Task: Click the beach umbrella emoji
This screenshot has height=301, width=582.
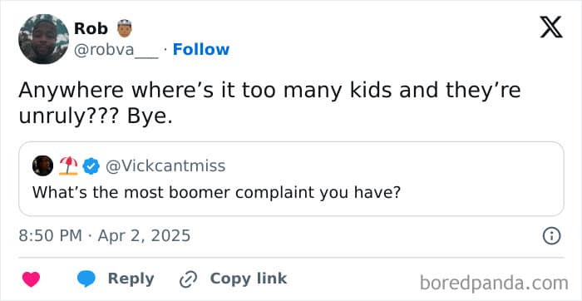Action: (x=68, y=165)
